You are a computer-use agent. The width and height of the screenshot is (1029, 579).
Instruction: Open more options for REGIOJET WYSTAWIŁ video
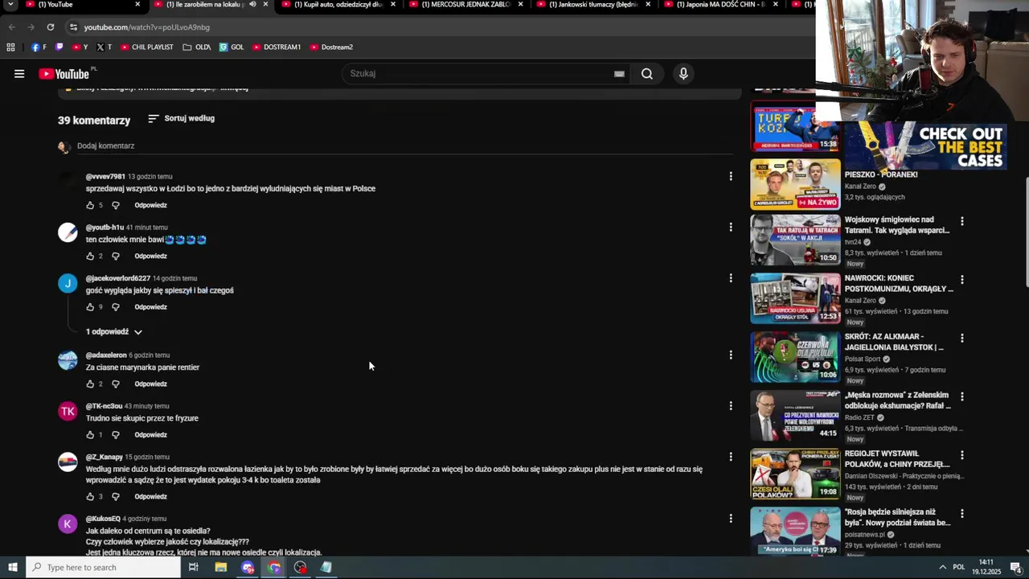tap(961, 455)
